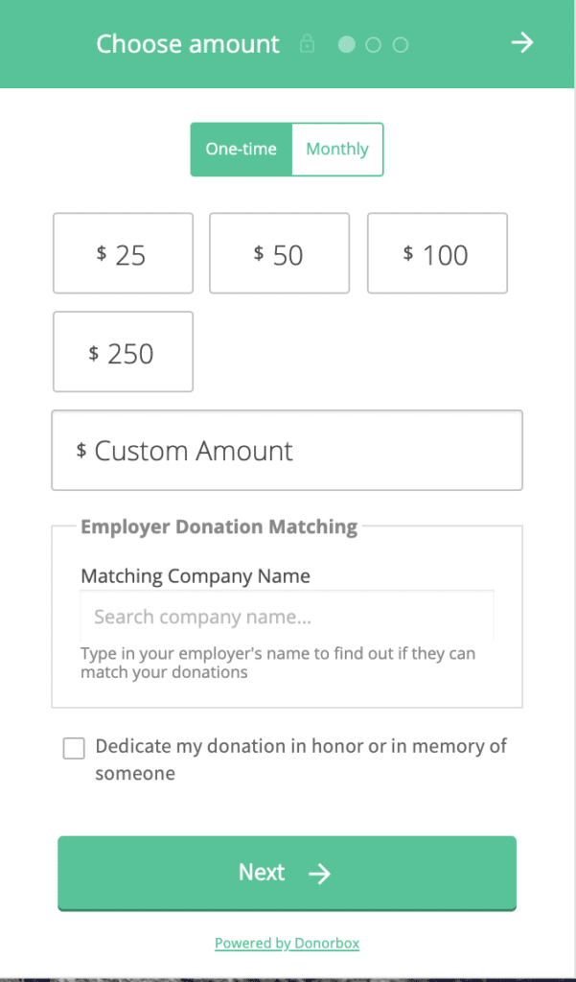576x982 pixels.
Task: Select the One-time donation option
Action: 241,150
